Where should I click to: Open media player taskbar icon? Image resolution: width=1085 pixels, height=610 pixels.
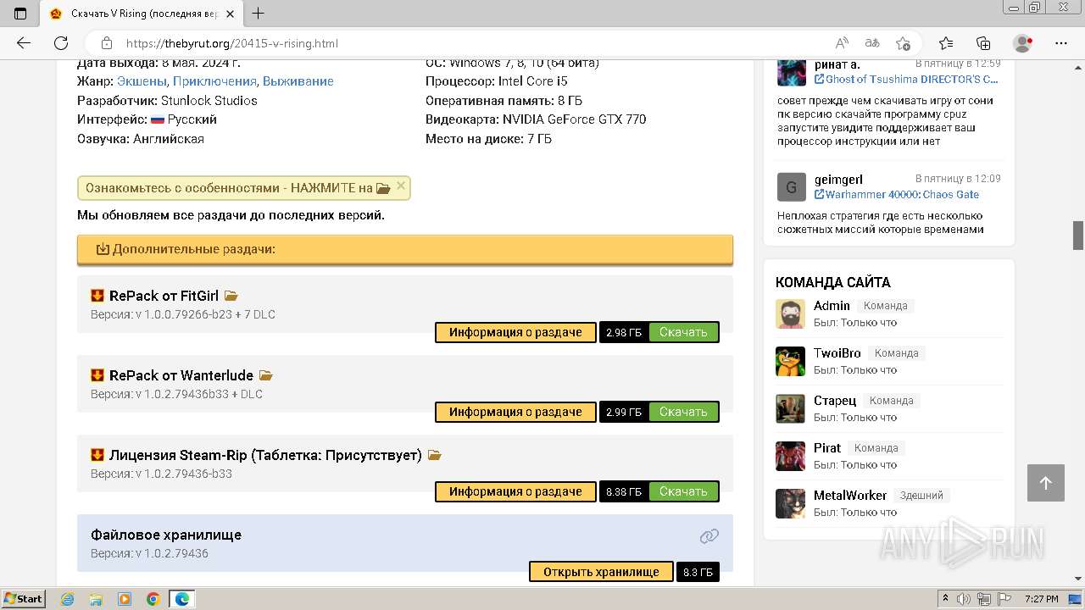tap(125, 599)
